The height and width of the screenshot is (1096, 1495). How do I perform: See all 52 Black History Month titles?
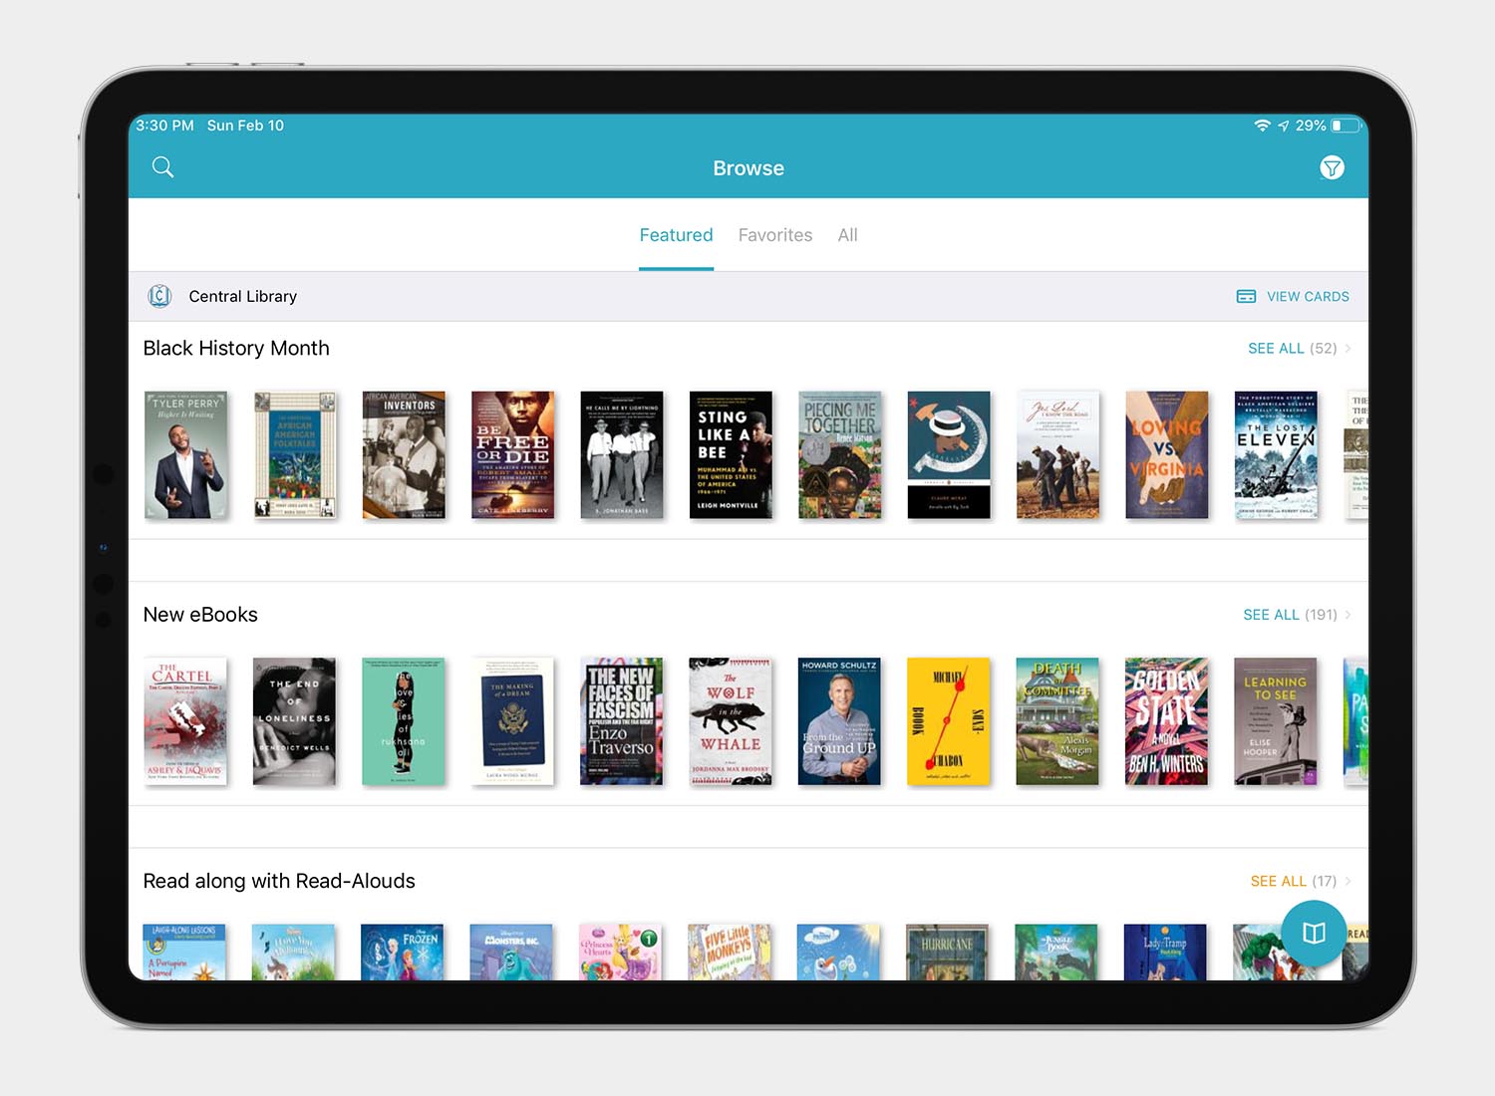[1293, 348]
